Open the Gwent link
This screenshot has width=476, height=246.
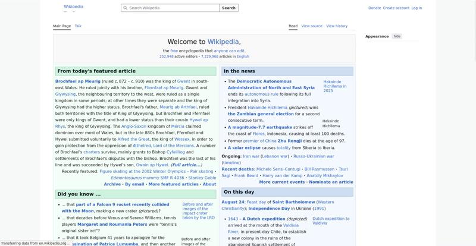click(183, 81)
